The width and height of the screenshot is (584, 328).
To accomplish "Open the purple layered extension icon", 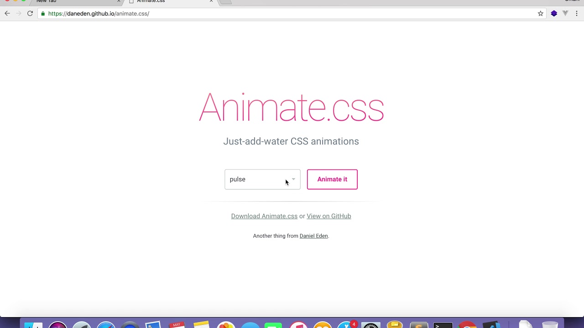I will [554, 14].
